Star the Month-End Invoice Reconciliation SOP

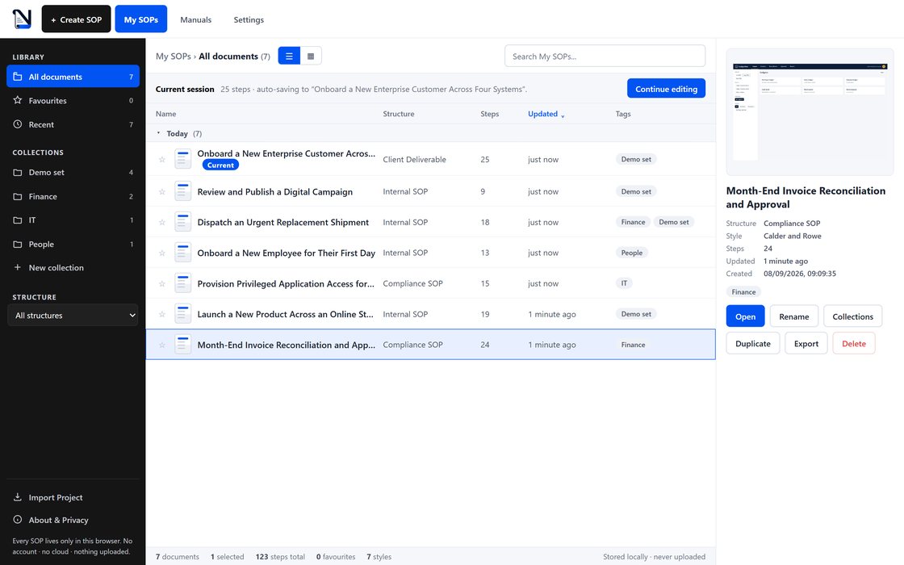(162, 345)
